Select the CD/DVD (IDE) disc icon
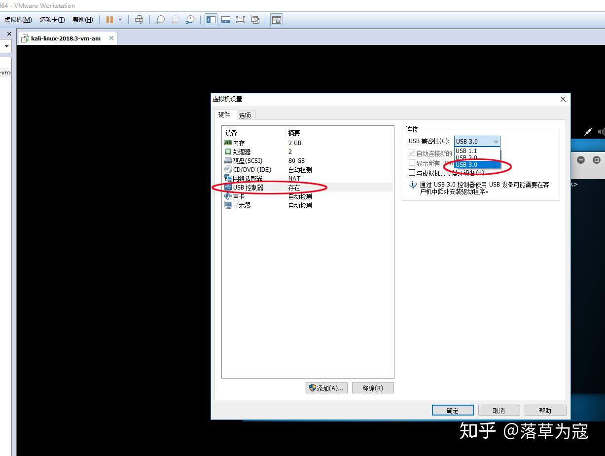The width and height of the screenshot is (605, 456). click(x=228, y=169)
